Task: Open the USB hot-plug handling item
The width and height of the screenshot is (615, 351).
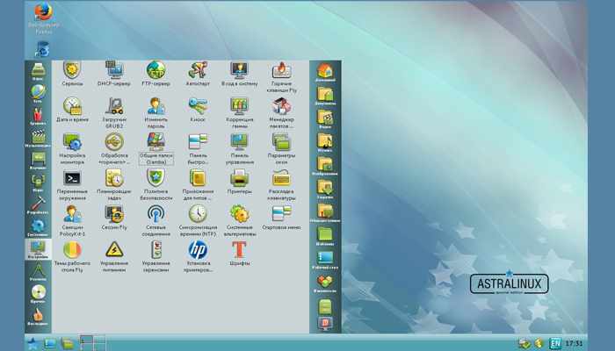Action: [114, 149]
